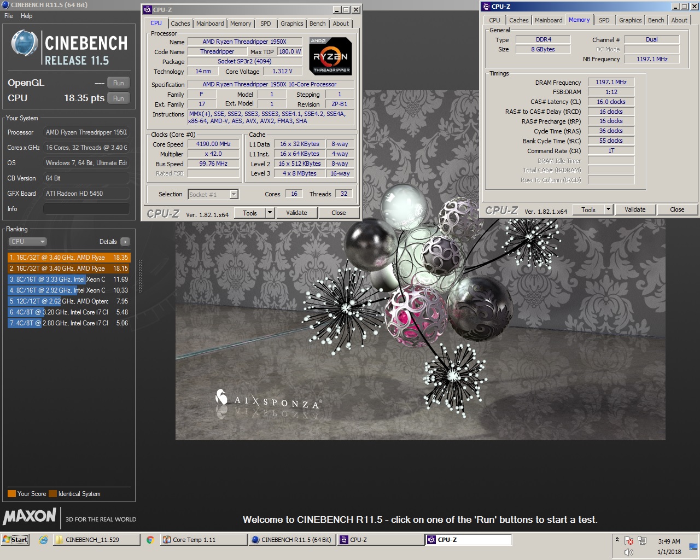Click the MAXON logo

tap(30, 516)
